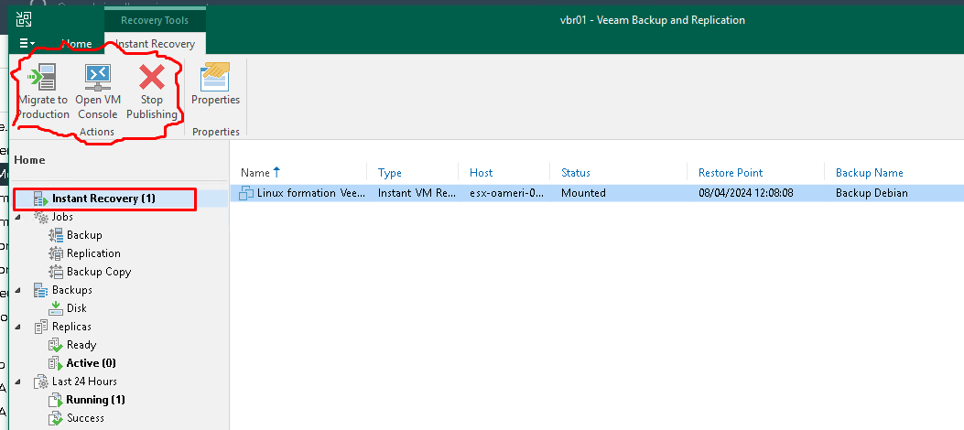Collapse the Replicas tree node
This screenshot has width=964, height=430.
[17, 327]
